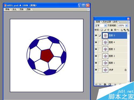Maximize the A001.psd document window
The height and width of the screenshot is (100, 134).
84,5
